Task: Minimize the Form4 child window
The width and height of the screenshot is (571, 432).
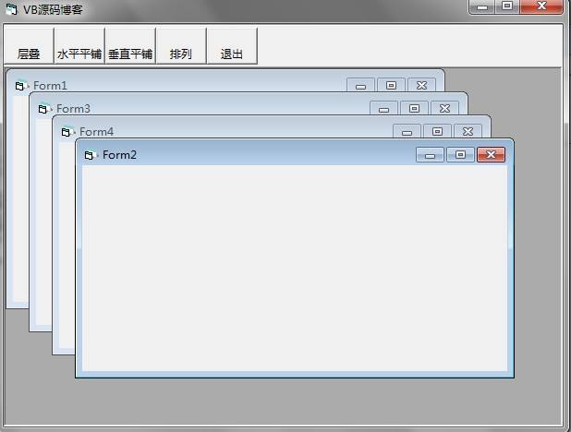Action: (x=407, y=131)
